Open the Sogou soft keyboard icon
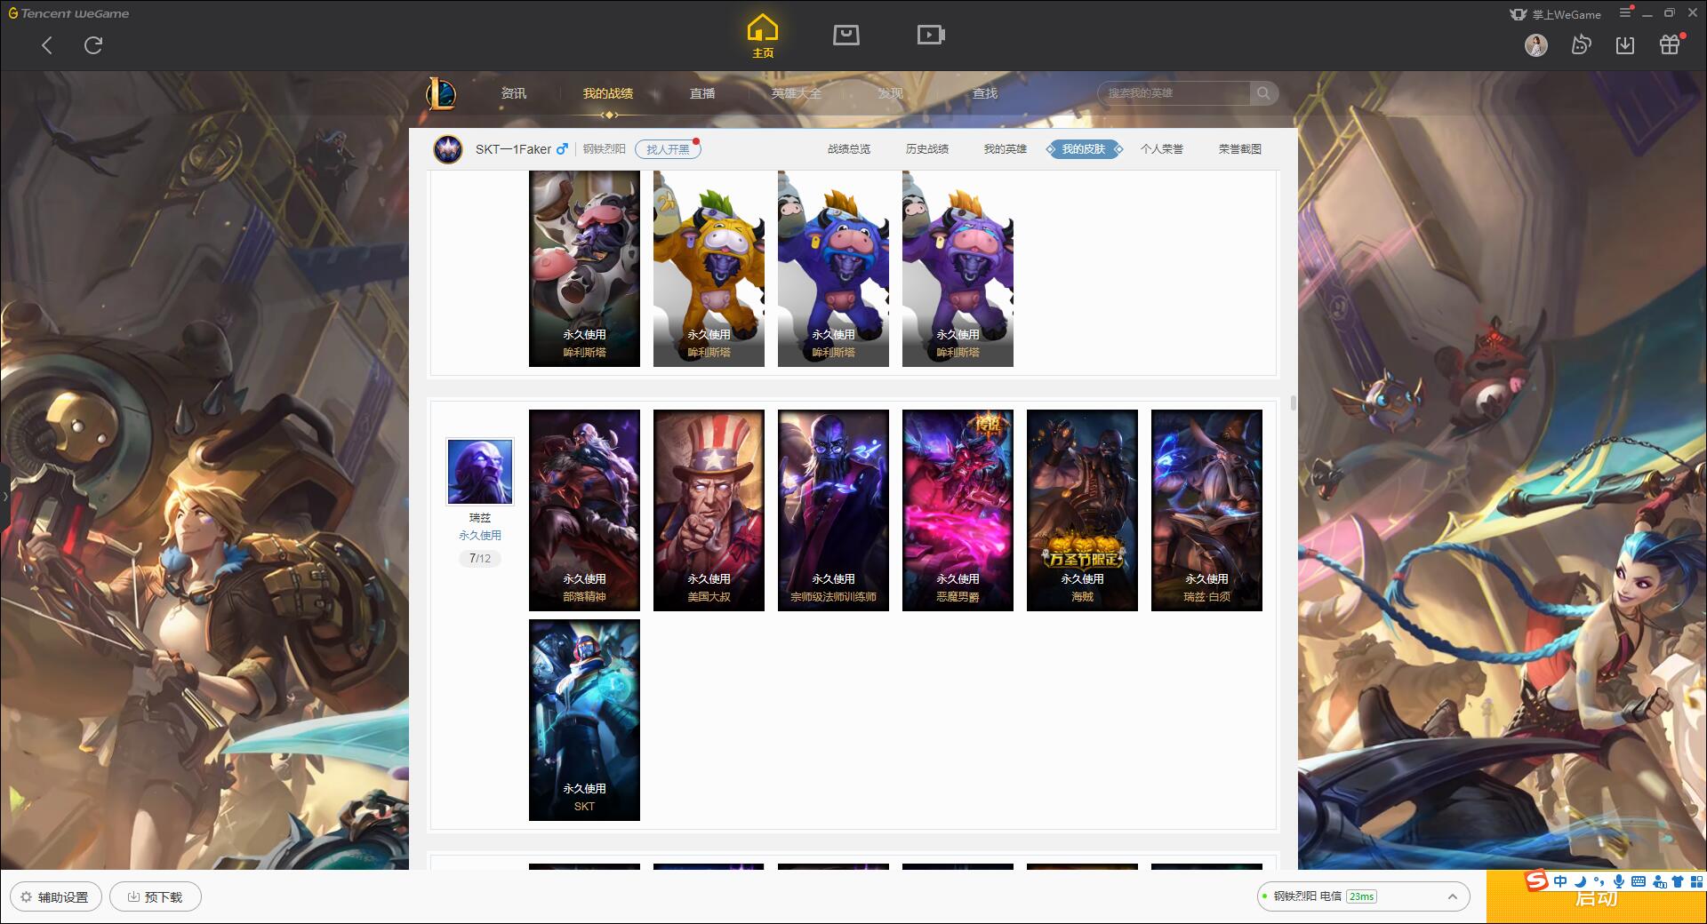Screen dimensions: 1707x924 pyautogui.click(x=1639, y=881)
